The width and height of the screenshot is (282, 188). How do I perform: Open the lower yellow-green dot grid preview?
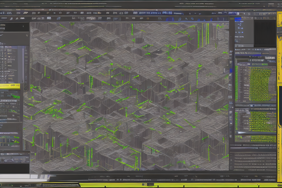pos(263,122)
